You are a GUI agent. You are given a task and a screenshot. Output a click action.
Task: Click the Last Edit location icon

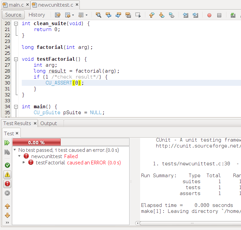58,15
